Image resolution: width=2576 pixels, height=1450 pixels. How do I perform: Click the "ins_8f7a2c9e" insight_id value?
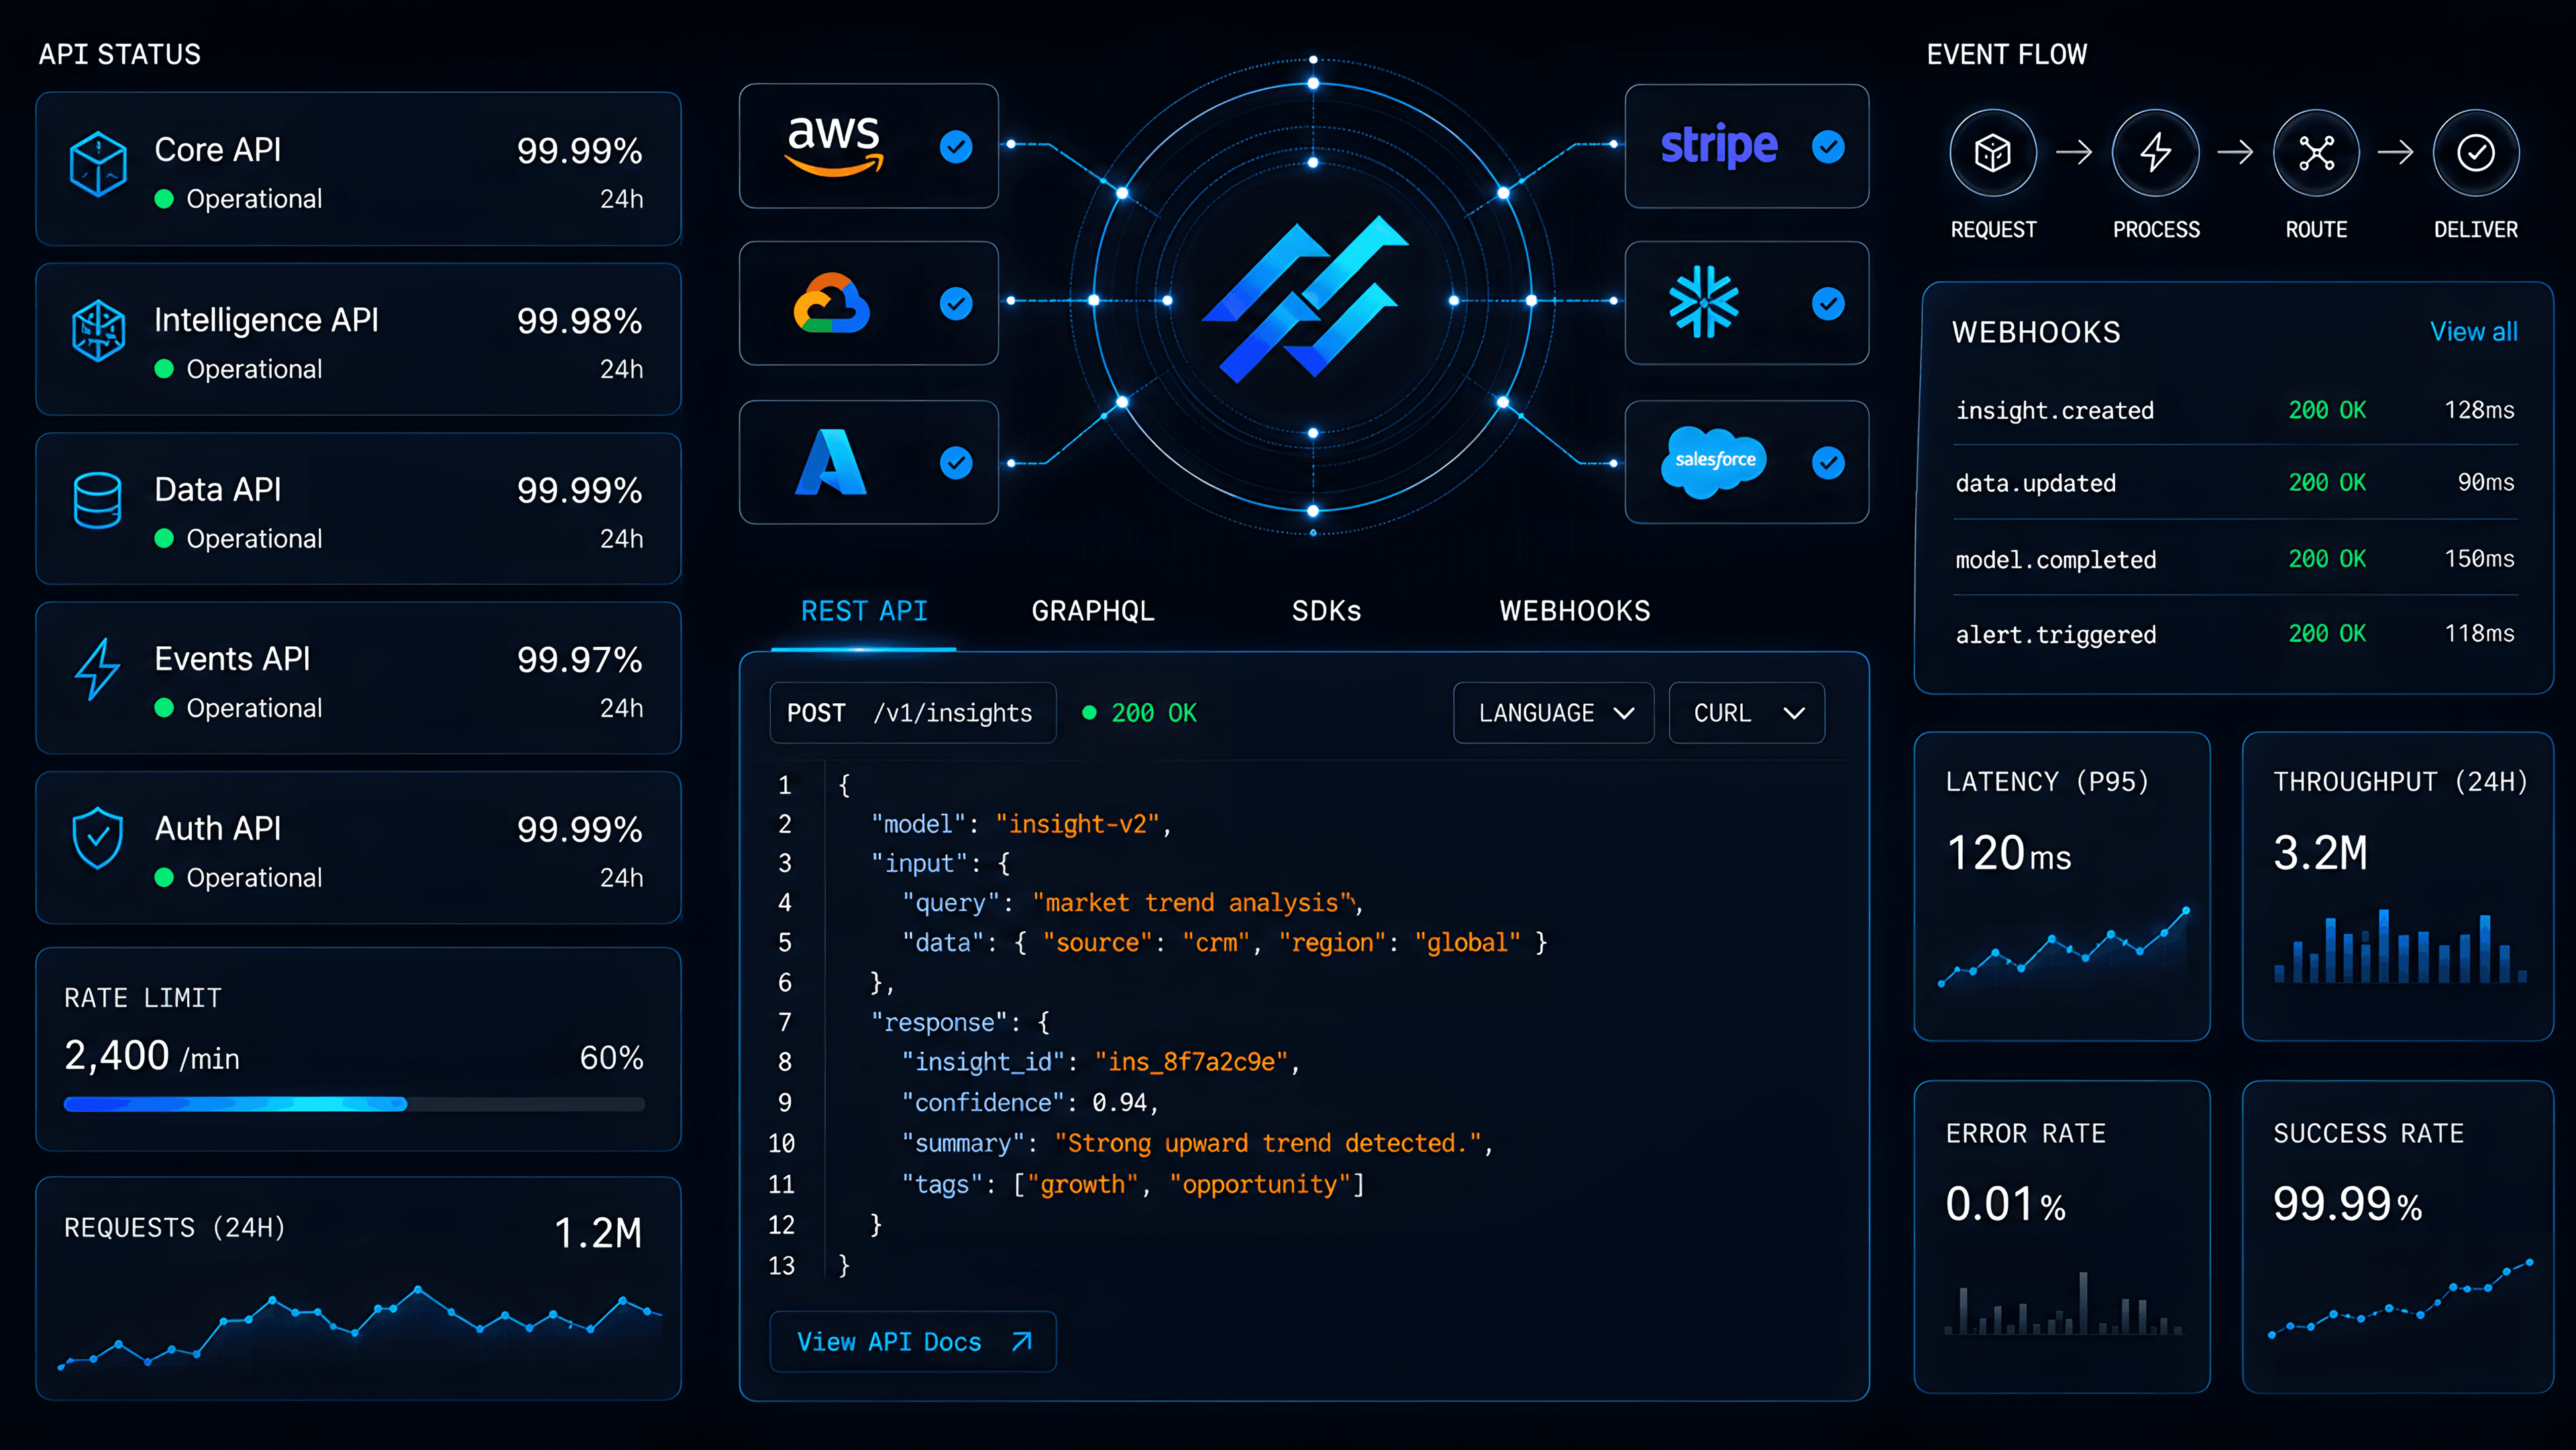pyautogui.click(x=1192, y=1062)
